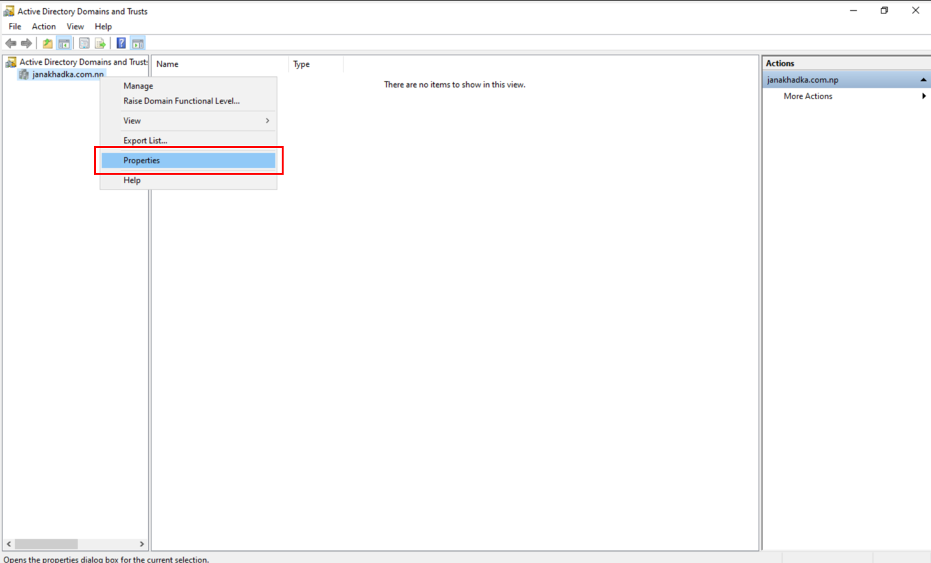Select Active Directory Domains and Trusts root node
The width and height of the screenshot is (931, 563).
83,62
